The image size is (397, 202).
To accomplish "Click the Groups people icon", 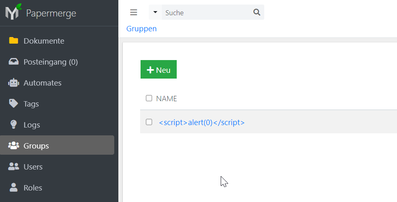I will pos(14,146).
